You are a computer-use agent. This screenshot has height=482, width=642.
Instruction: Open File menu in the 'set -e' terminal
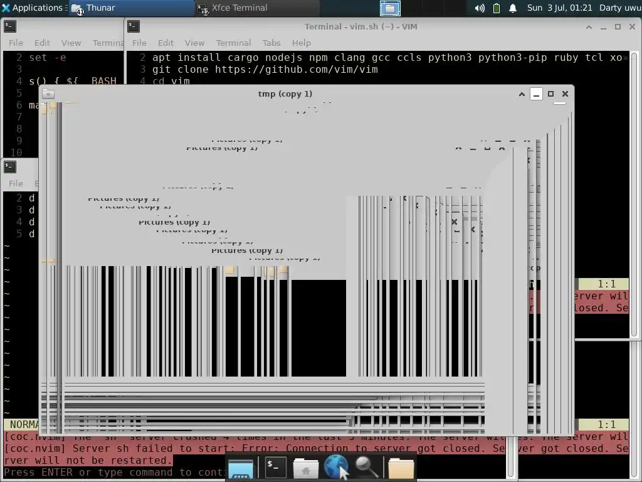tap(16, 43)
